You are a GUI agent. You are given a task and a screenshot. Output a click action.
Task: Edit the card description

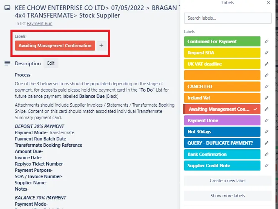pyautogui.click(x=51, y=63)
